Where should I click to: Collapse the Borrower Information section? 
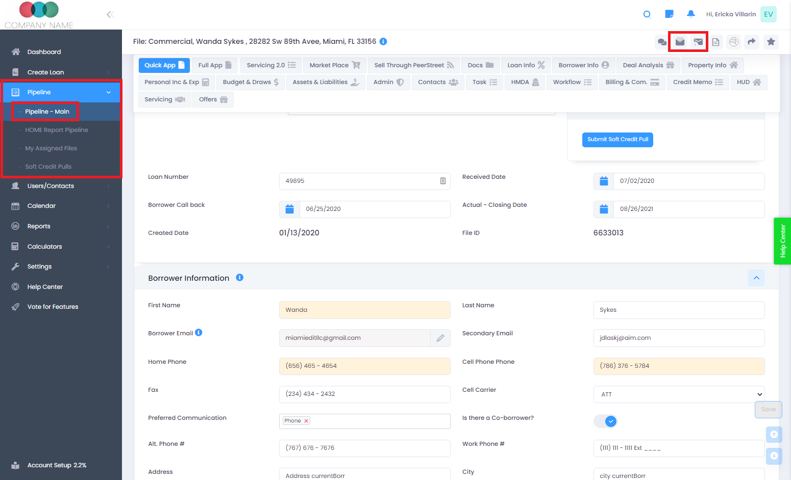756,278
